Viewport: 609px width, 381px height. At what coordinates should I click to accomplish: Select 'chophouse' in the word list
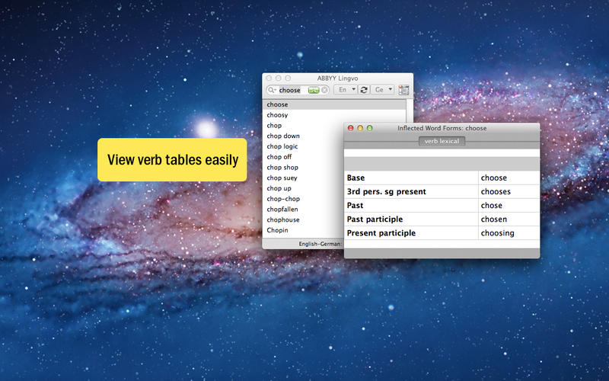click(x=283, y=220)
